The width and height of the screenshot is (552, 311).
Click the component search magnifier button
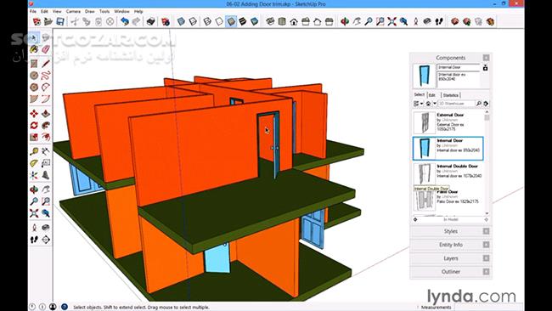[479, 104]
